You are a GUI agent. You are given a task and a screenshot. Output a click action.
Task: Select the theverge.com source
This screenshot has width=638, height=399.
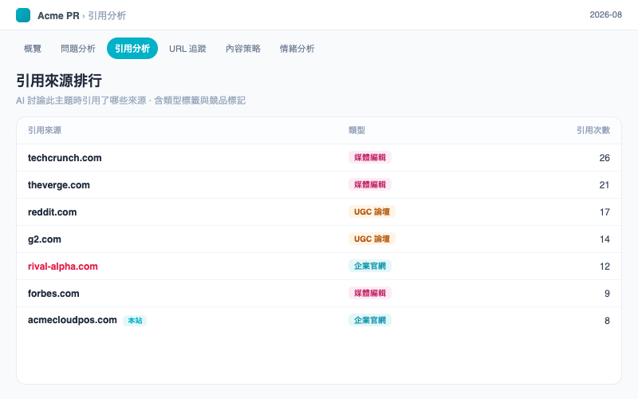58,185
